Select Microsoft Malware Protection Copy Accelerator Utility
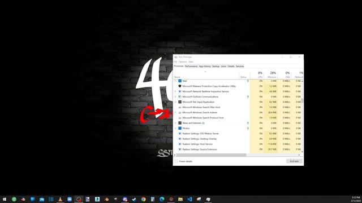Screen dimensions: 362x203 [x=237, y=86]
